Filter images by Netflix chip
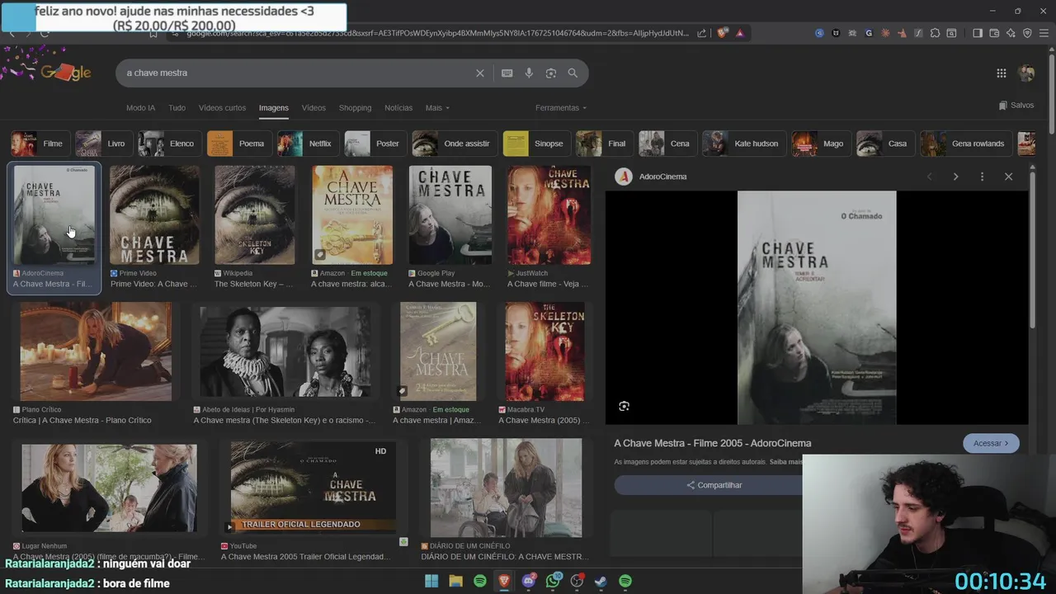 [307, 144]
